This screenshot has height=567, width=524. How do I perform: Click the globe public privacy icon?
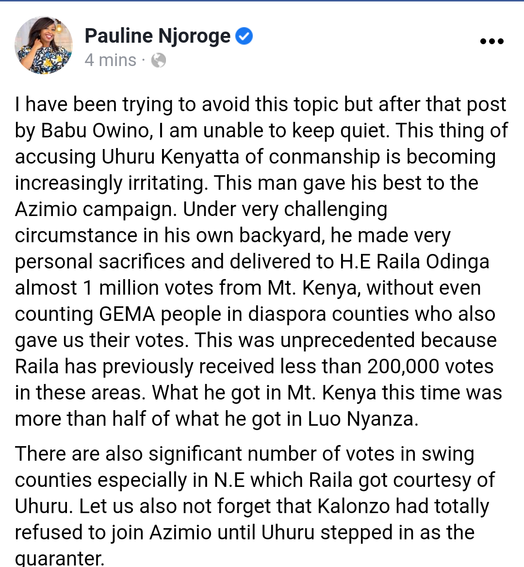(x=159, y=60)
